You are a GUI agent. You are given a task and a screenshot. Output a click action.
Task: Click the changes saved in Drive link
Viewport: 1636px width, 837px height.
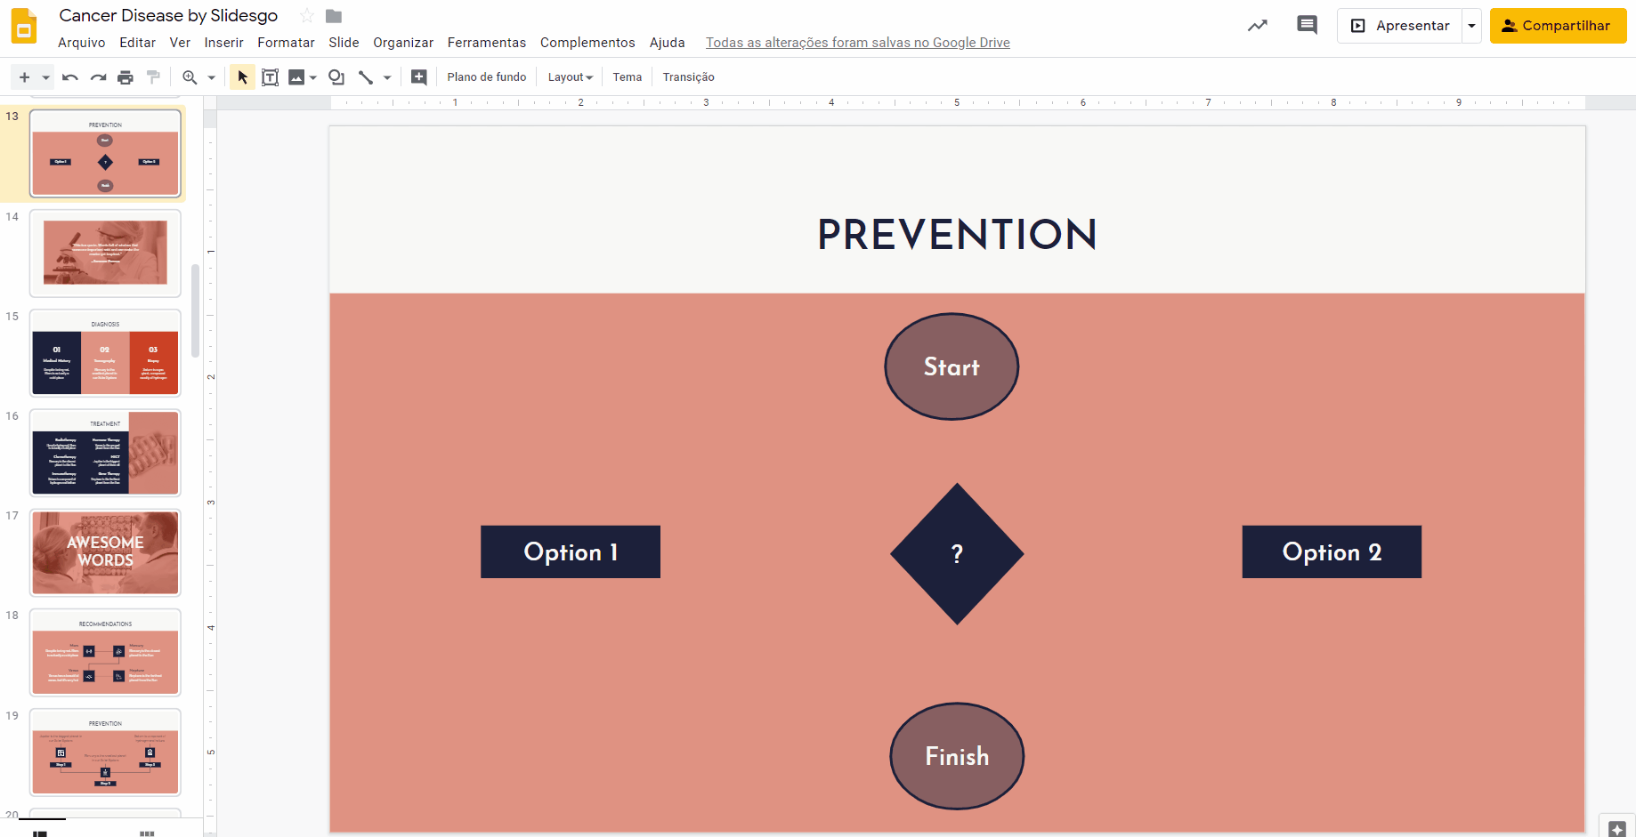(858, 43)
